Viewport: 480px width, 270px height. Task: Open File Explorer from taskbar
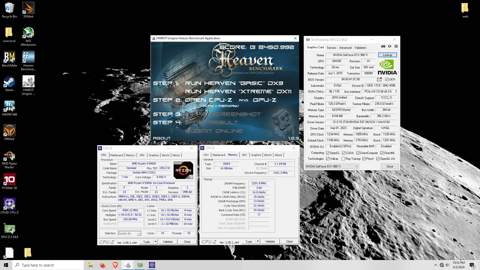(90, 265)
